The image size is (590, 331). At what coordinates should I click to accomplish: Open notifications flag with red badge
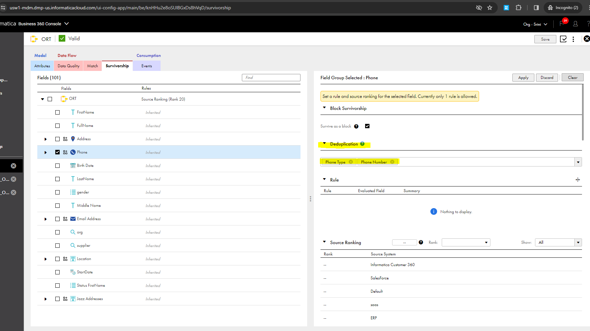click(563, 23)
